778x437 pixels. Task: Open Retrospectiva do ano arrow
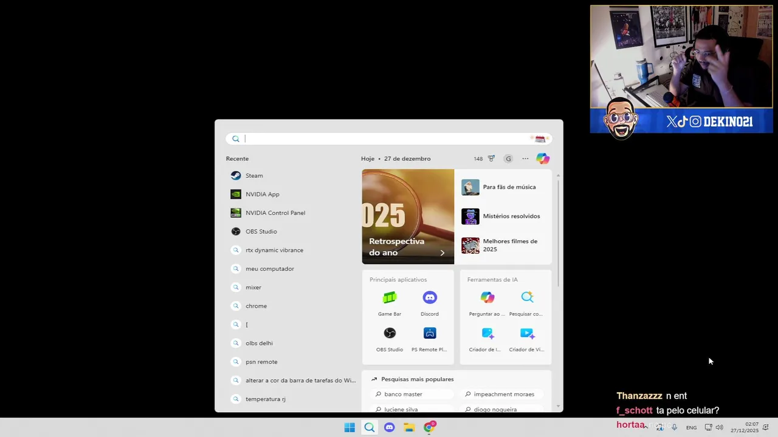pos(442,253)
